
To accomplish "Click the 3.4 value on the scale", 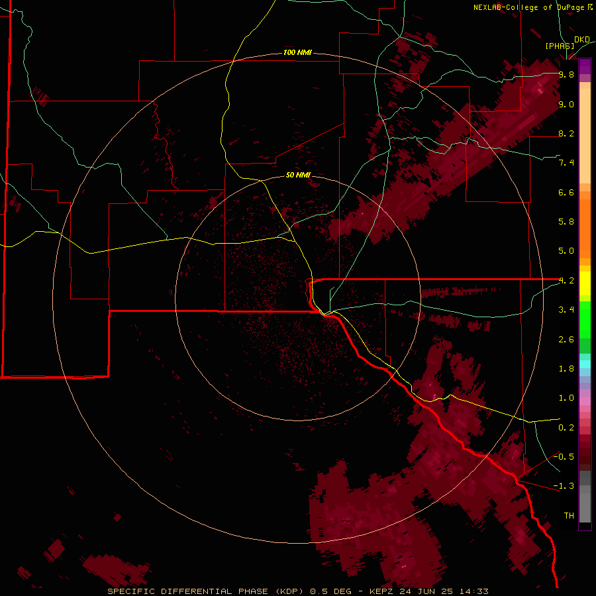I will pos(566,310).
